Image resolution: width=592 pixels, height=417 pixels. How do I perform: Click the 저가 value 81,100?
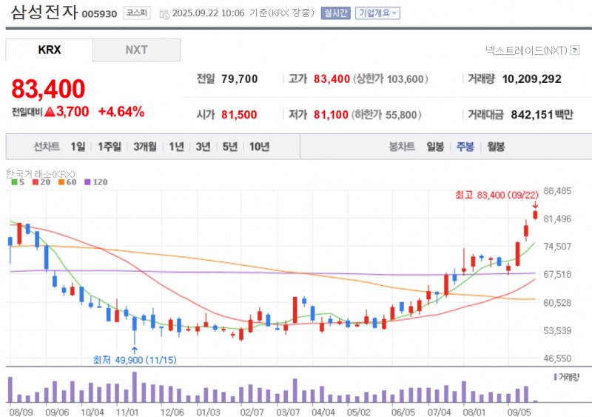pos(331,115)
